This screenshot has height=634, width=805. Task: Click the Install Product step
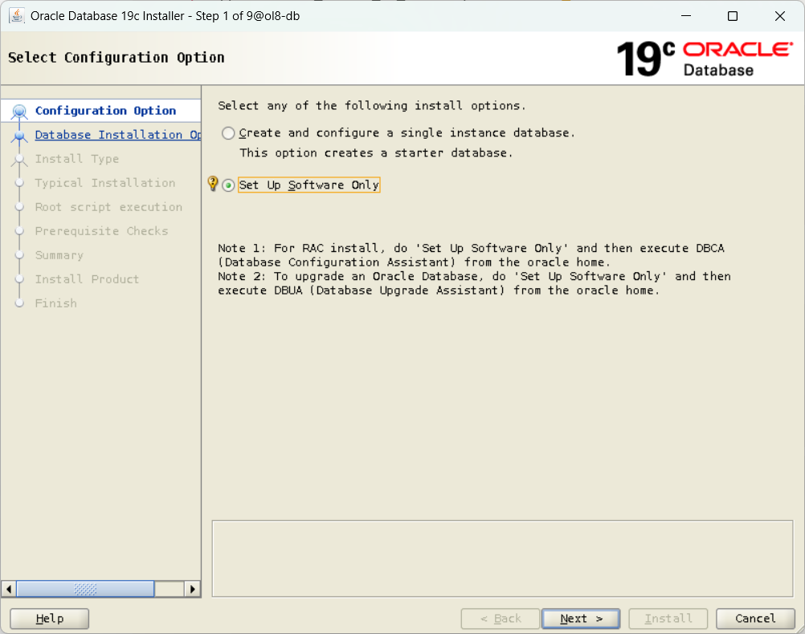pyautogui.click(x=87, y=279)
